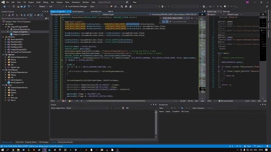
Task: Select injector.cpp in Solution Explorer
Action: 15,67
